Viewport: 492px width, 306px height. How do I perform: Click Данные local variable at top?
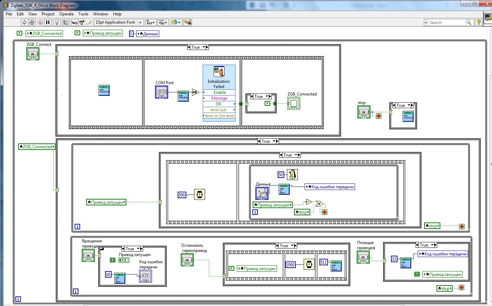point(148,34)
